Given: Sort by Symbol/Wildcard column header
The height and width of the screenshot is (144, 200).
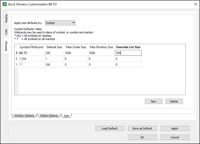Looking at the screenshot, I should (31, 47).
